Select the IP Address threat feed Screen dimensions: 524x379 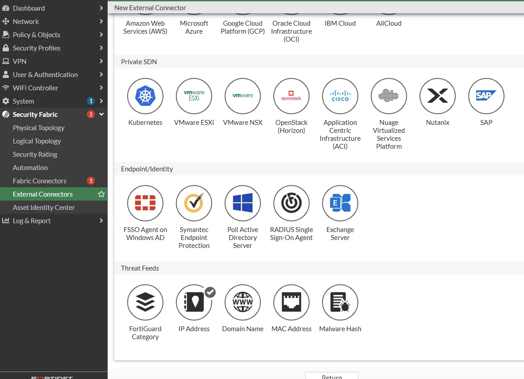point(194,302)
